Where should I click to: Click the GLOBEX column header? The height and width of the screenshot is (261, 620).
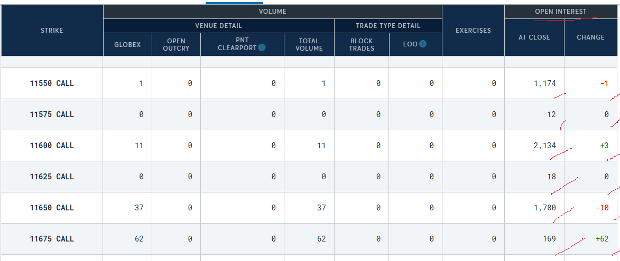(127, 45)
